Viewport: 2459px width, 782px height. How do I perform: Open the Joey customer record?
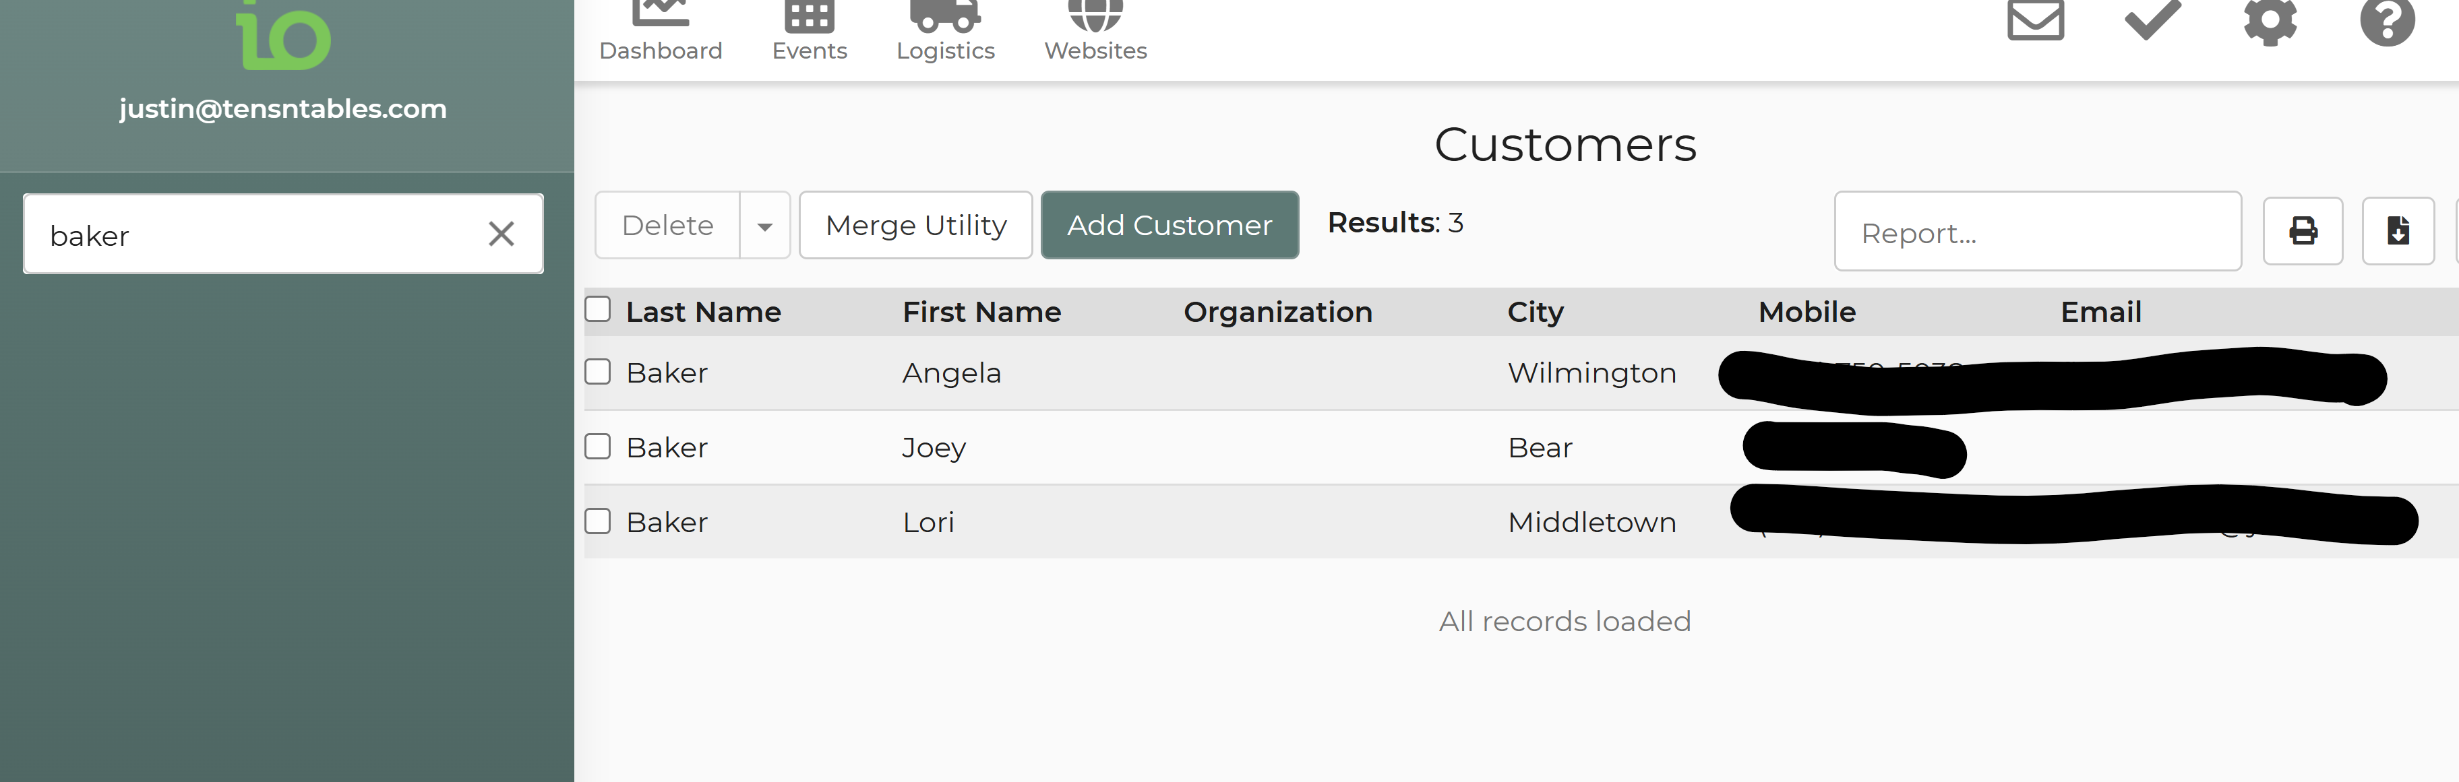pyautogui.click(x=934, y=448)
